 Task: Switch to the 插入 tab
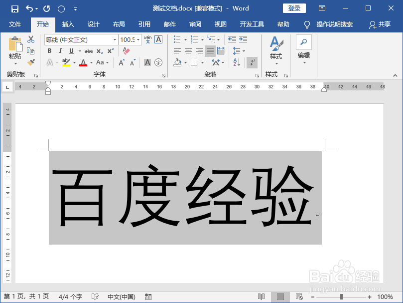[68, 24]
